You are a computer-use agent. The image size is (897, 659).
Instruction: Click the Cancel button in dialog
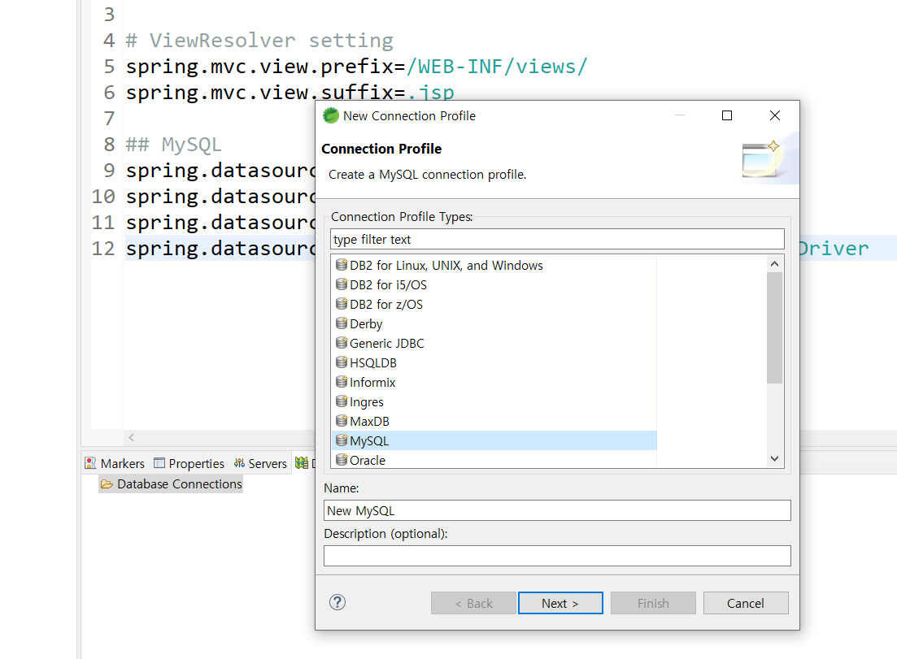(746, 603)
